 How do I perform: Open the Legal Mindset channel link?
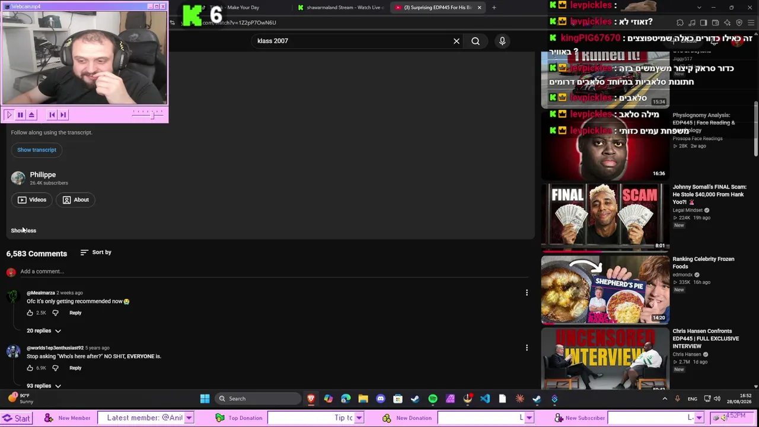[687, 210]
